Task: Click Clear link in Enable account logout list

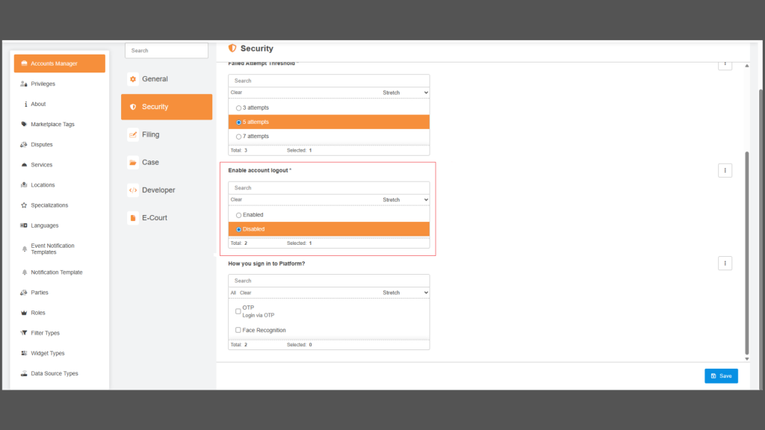Action: (x=236, y=200)
